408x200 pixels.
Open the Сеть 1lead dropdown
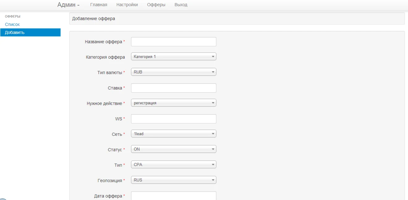173,134
